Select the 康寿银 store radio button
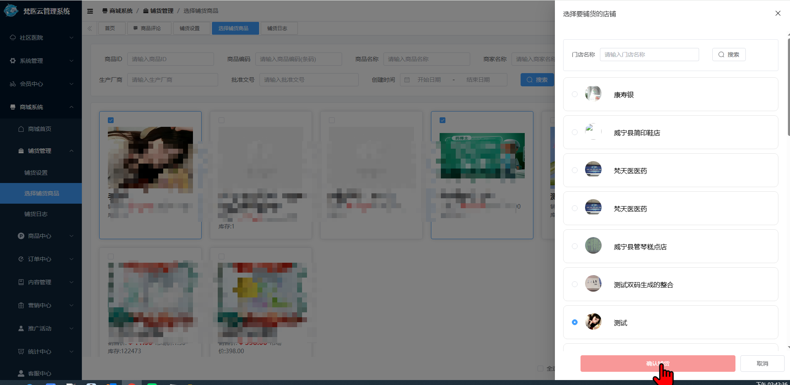This screenshot has height=385, width=790. [575, 94]
